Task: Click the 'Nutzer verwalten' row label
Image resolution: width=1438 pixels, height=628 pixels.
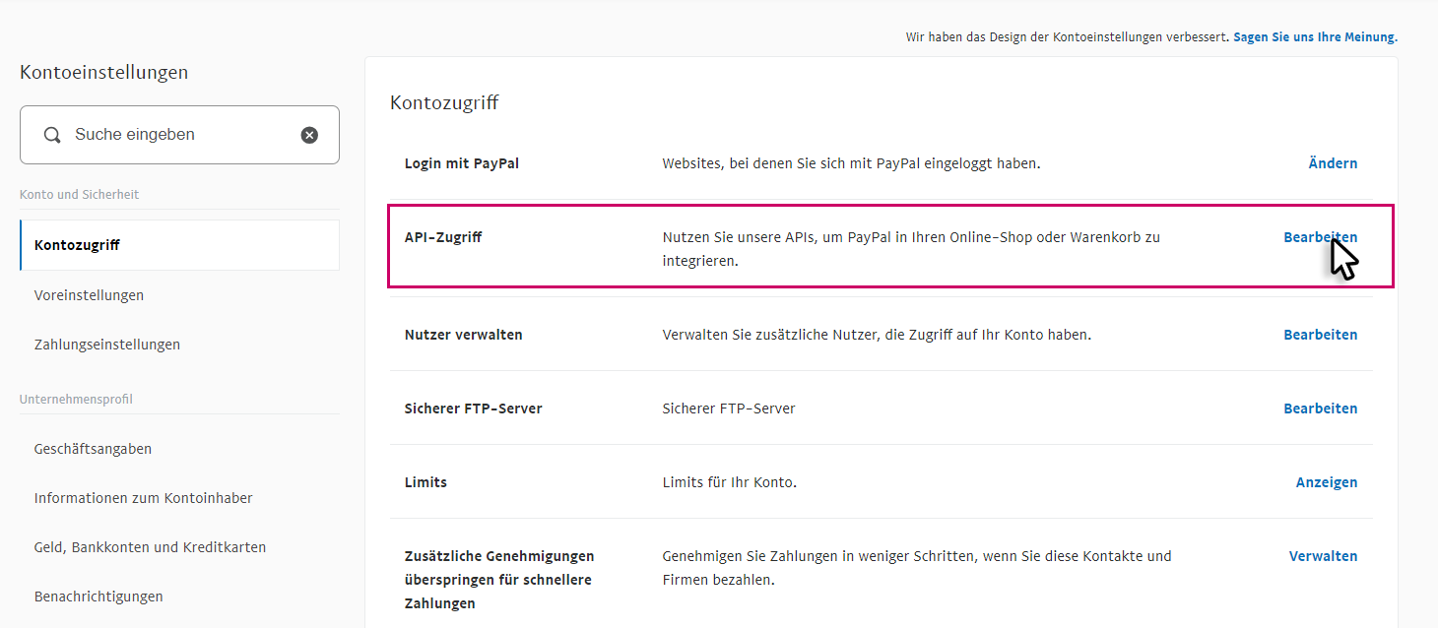Action: [464, 335]
